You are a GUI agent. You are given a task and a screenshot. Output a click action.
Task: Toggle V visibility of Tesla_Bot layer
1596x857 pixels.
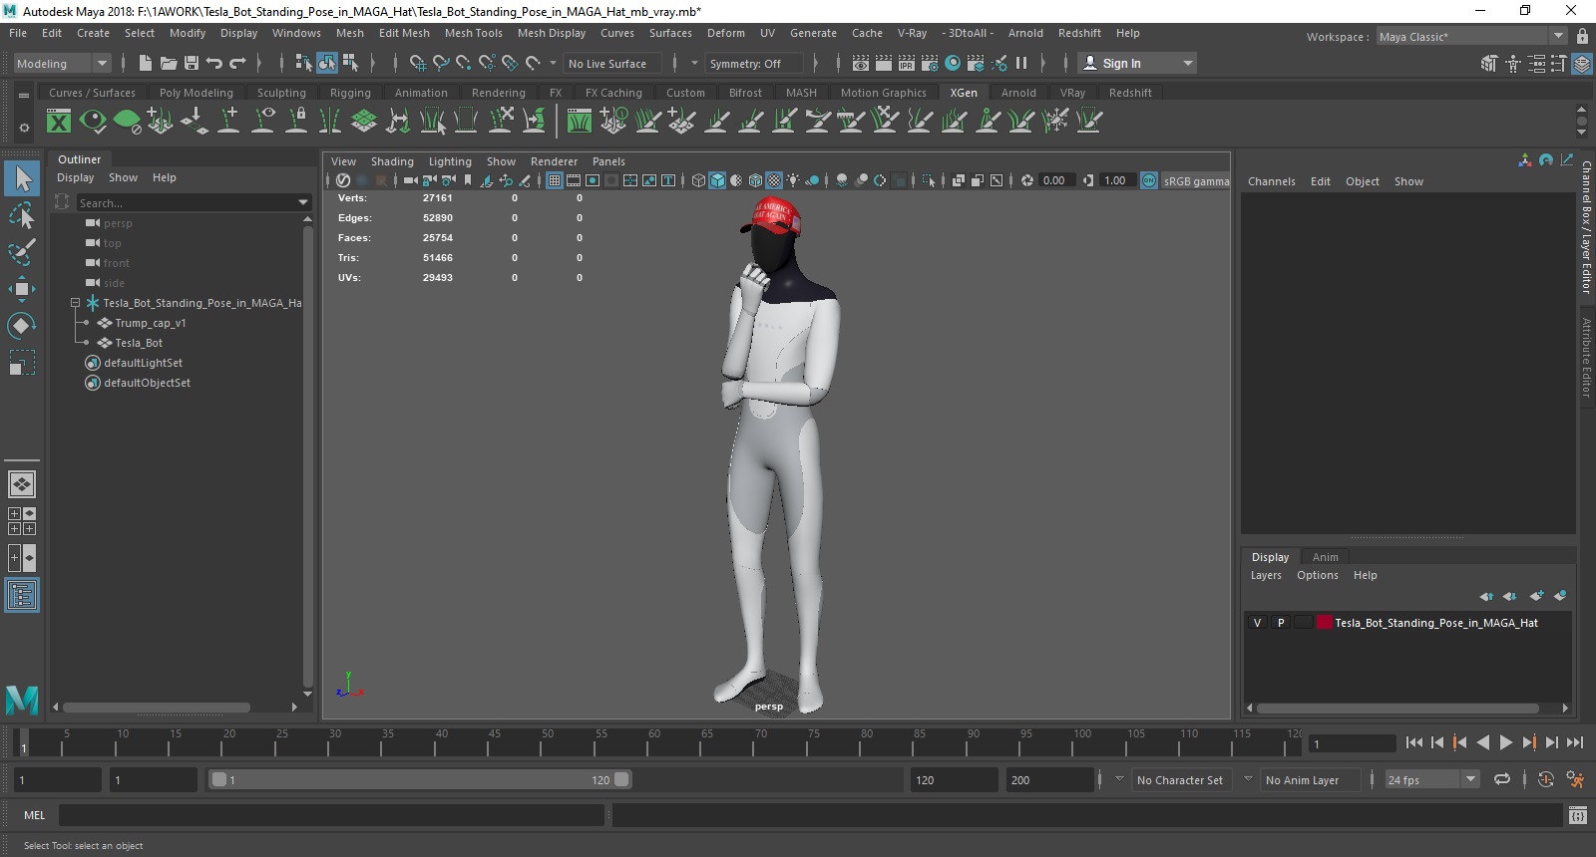coord(1257,623)
